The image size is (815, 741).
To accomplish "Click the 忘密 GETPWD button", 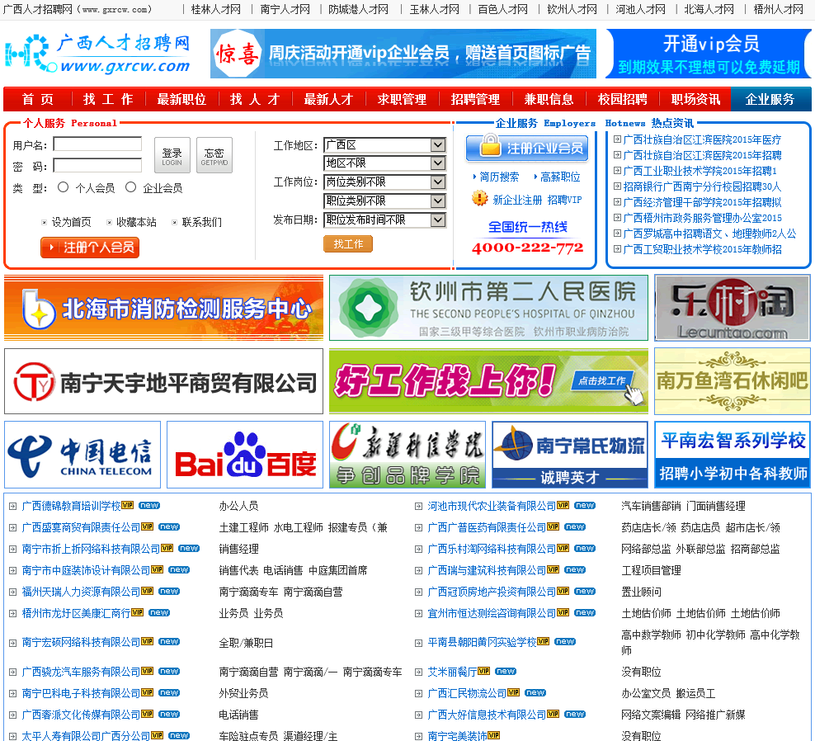I will tap(214, 155).
